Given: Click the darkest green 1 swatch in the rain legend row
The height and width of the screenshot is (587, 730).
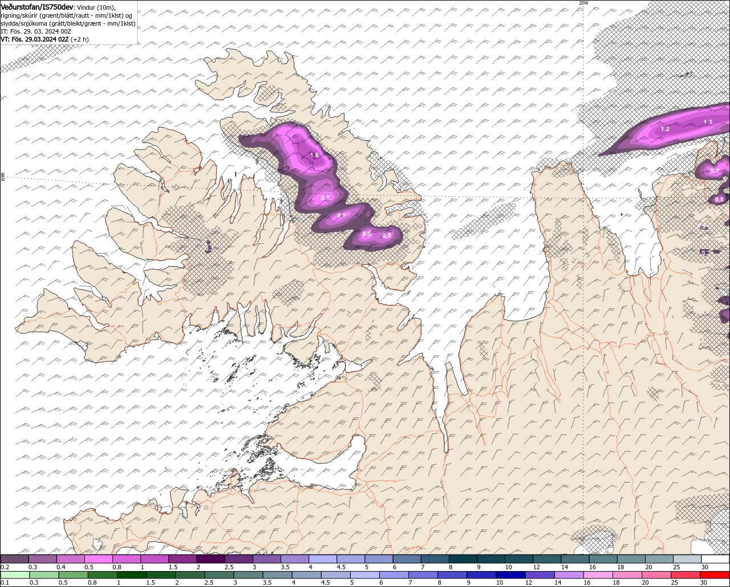Looking at the screenshot, I should (x=132, y=574).
